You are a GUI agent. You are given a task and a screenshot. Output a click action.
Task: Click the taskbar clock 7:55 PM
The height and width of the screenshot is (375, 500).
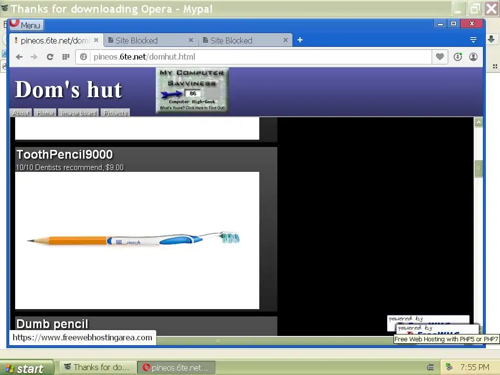click(475, 367)
